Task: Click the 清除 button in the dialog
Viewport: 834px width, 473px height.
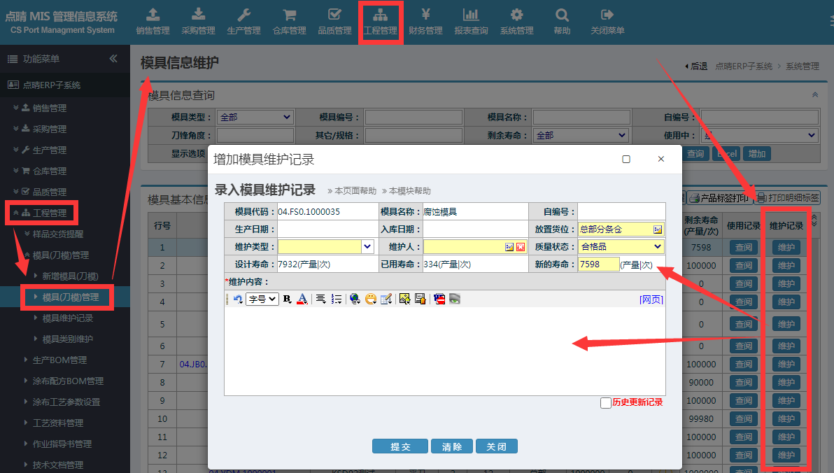Action: click(447, 446)
